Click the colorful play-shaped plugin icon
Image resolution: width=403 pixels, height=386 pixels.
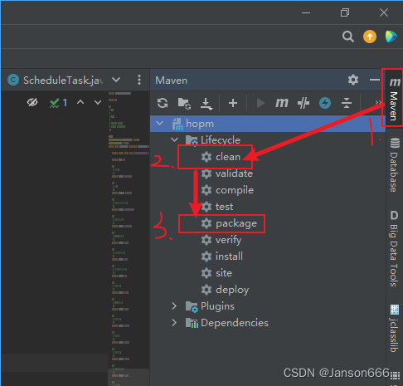coord(391,37)
